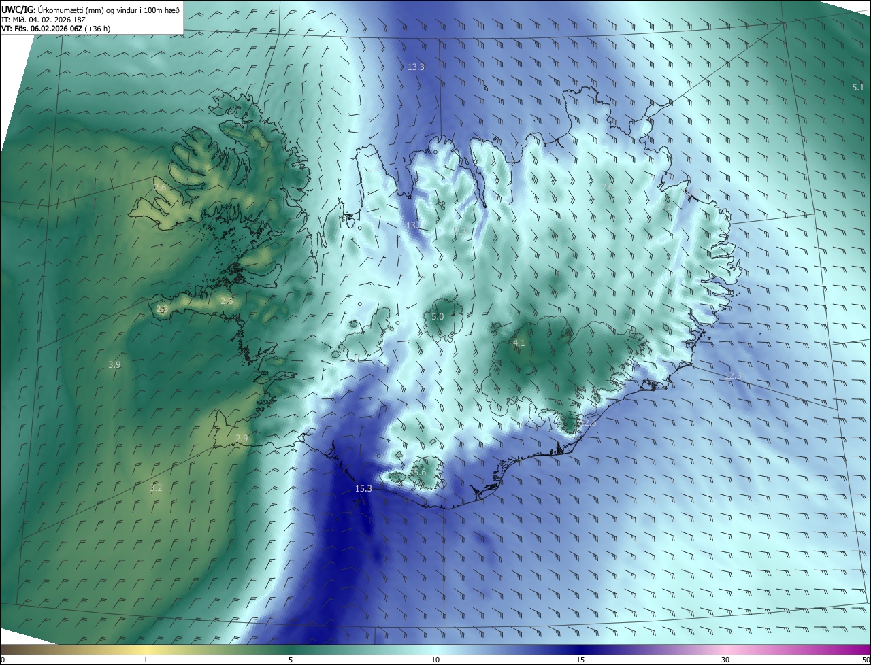871x665 pixels.
Task: Click the yellow band of the color scale
Action: pyautogui.click(x=146, y=650)
